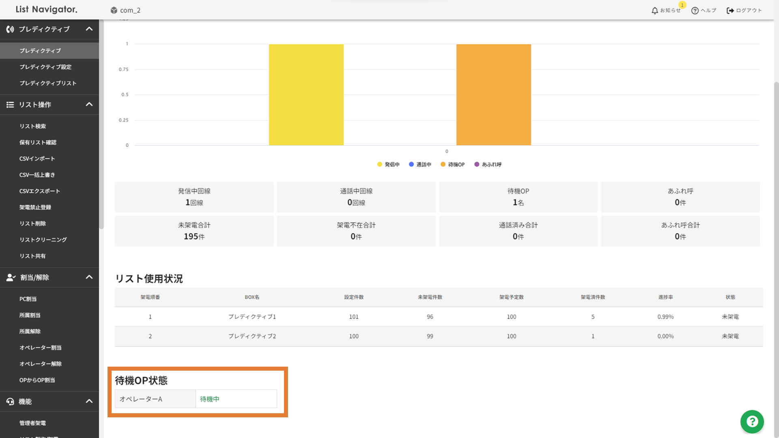Toggle the 発信中 legend item in chart

[x=389, y=164]
